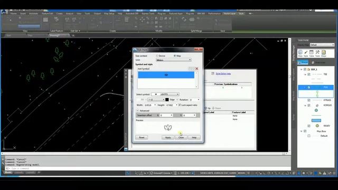Screen dimensions: 338x190
Task: Toggle Lock aspect ratio checkbox
Action: click(180, 105)
